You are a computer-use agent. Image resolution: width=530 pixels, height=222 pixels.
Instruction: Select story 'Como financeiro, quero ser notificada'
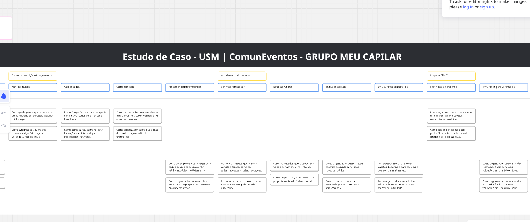347,185
